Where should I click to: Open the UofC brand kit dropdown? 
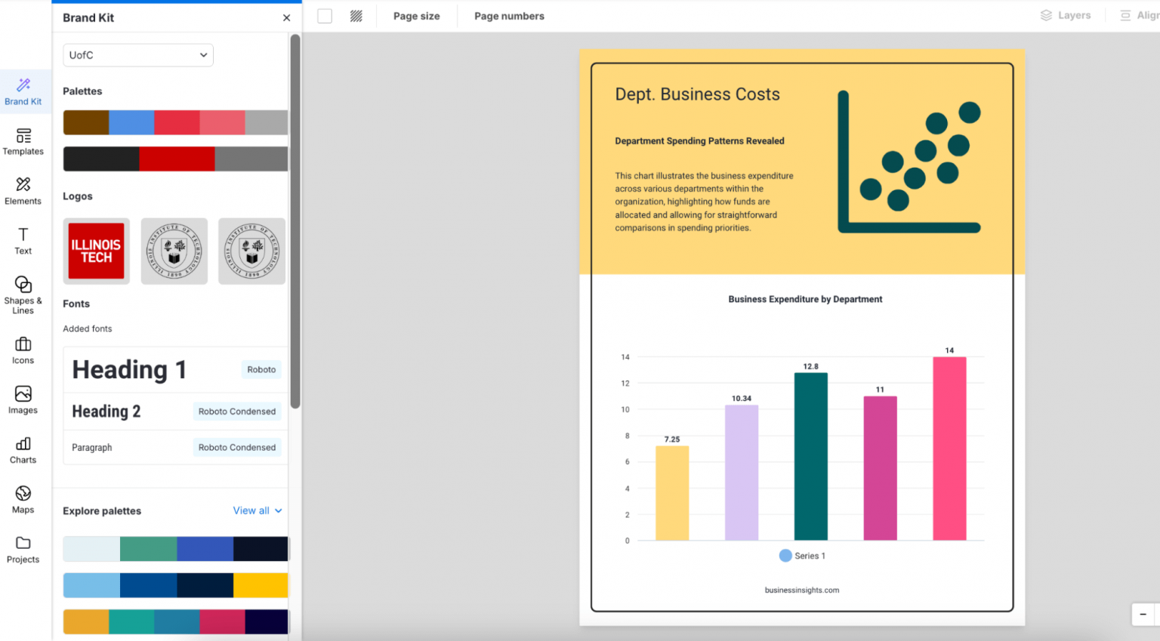(137, 55)
